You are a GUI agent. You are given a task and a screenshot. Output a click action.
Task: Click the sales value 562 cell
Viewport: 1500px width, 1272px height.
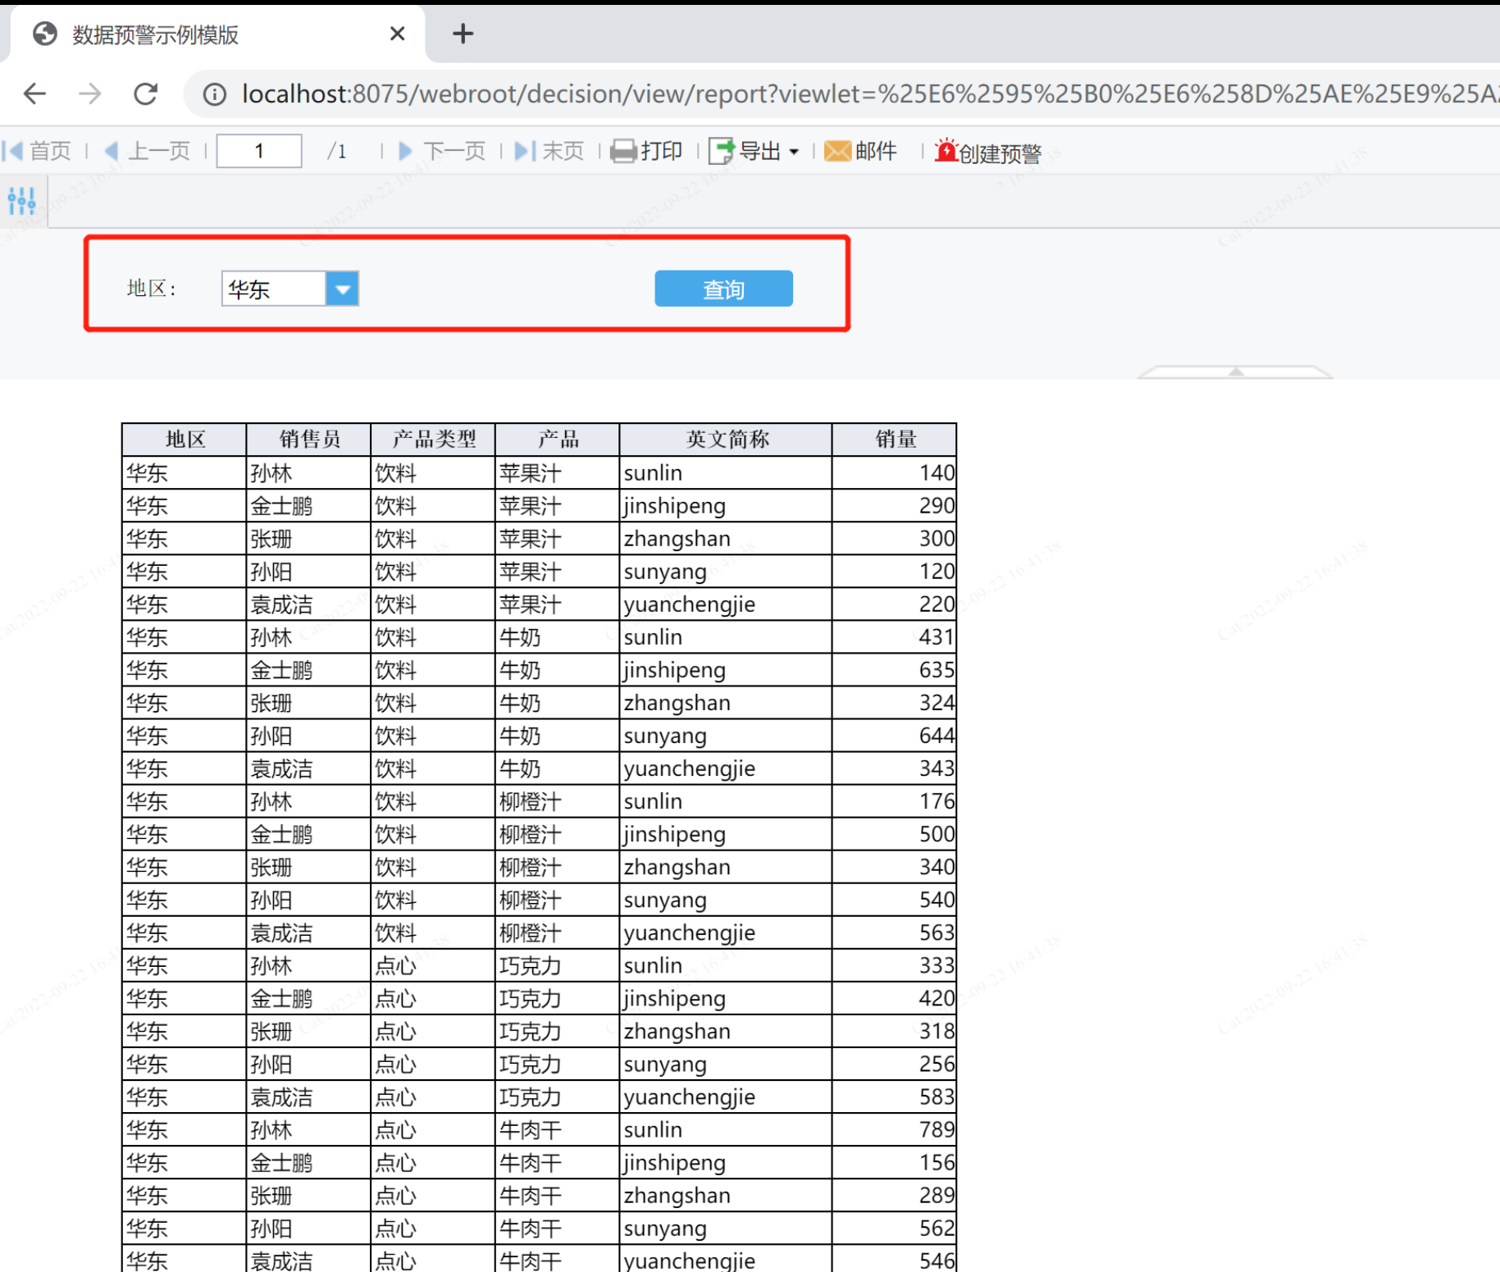click(895, 1228)
